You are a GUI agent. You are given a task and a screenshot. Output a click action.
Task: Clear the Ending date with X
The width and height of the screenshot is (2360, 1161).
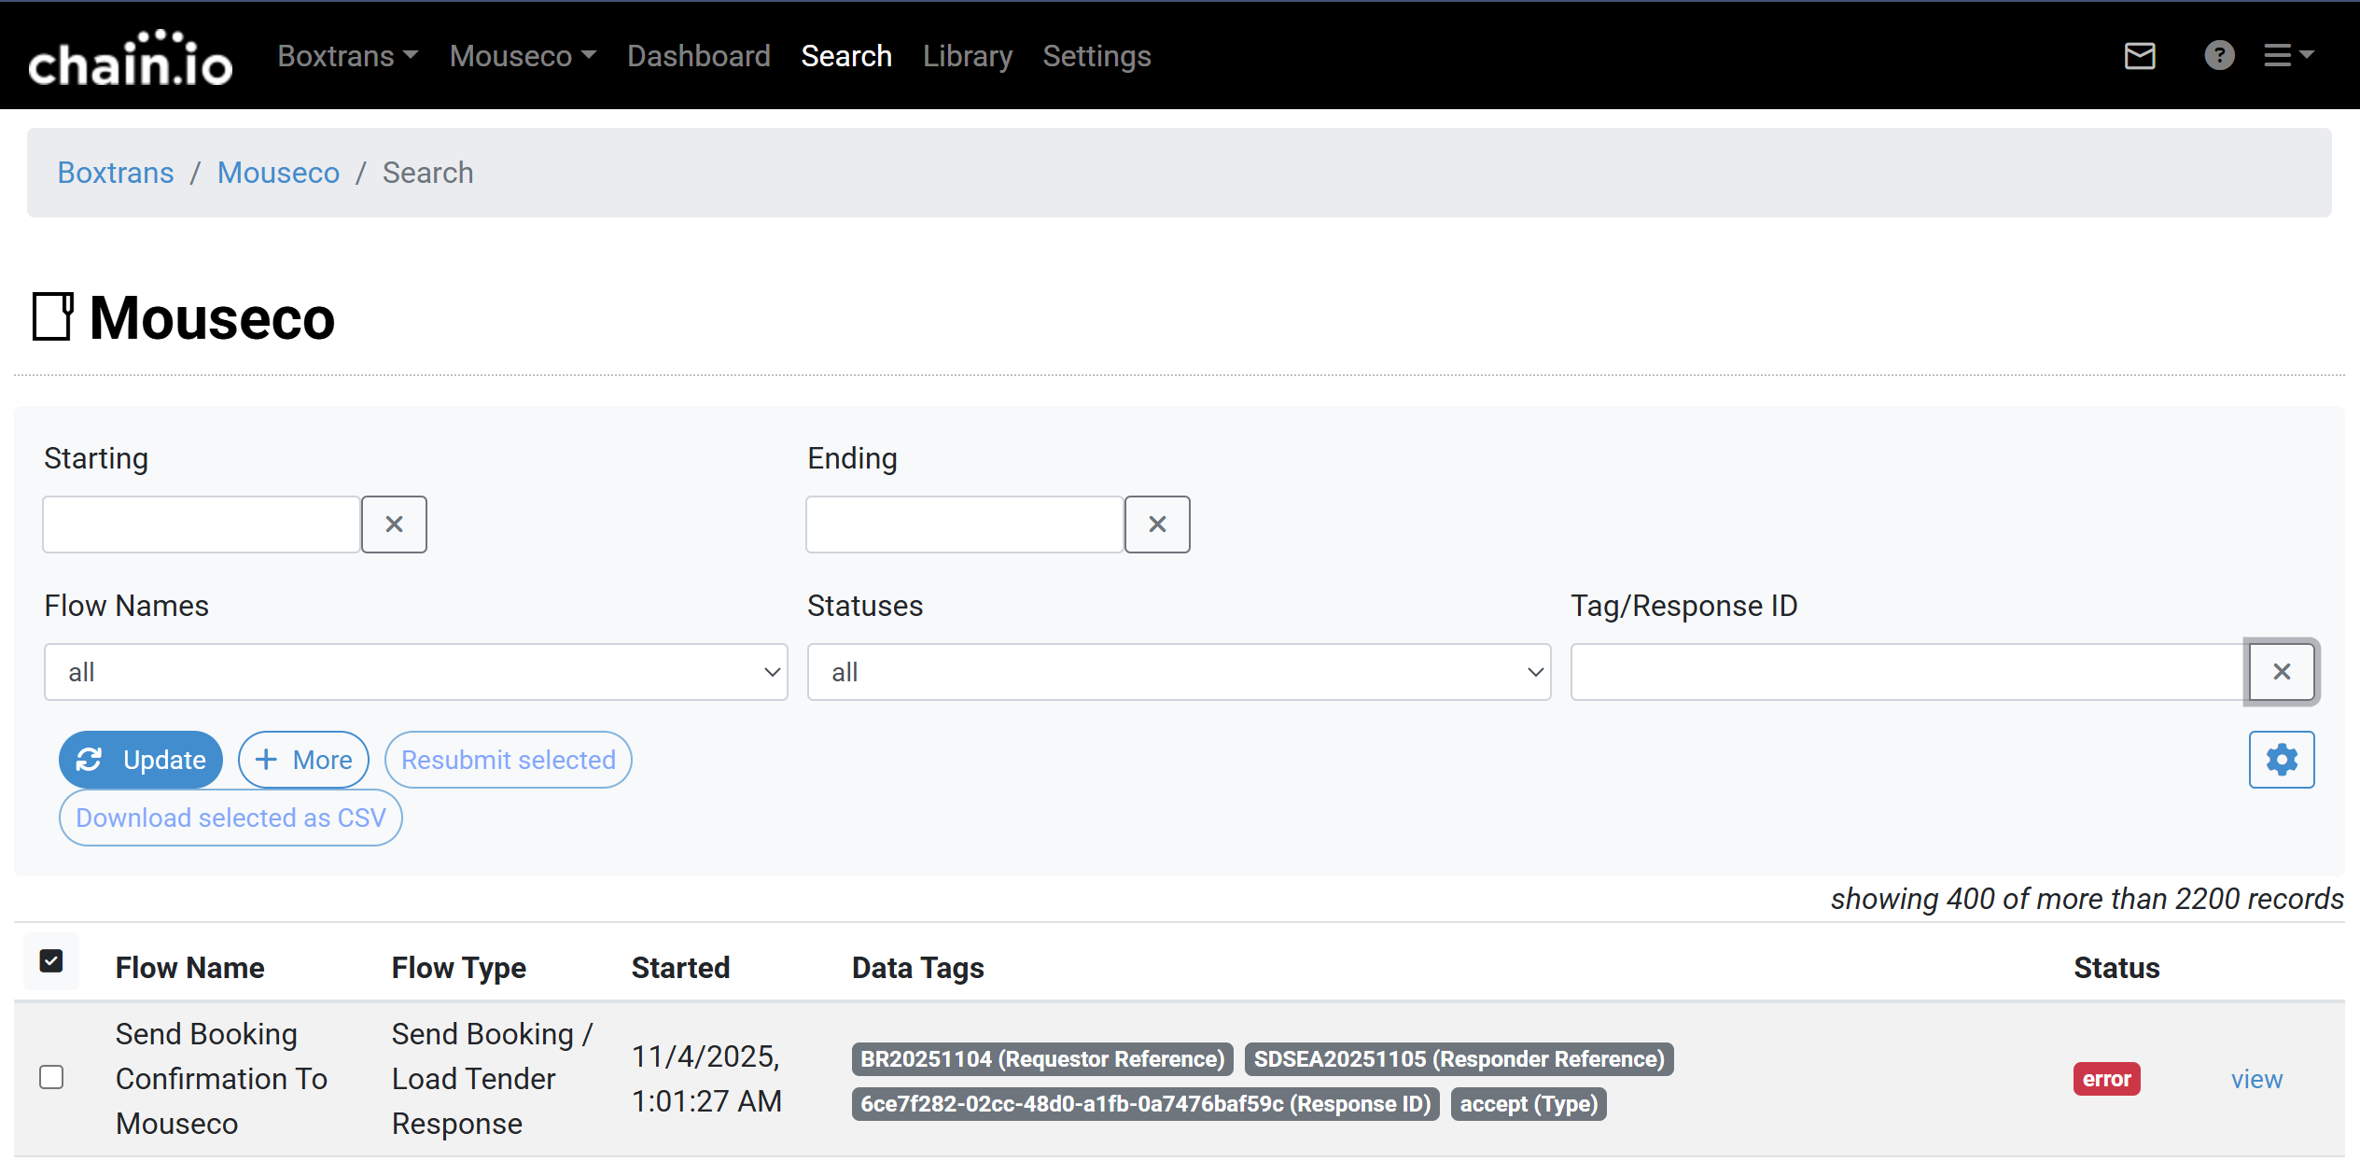pos(1157,525)
